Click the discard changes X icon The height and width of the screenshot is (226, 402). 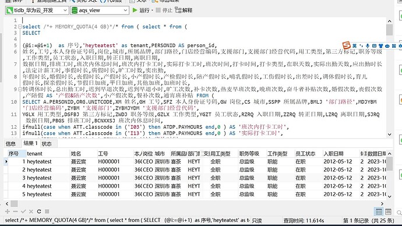(31, 211)
